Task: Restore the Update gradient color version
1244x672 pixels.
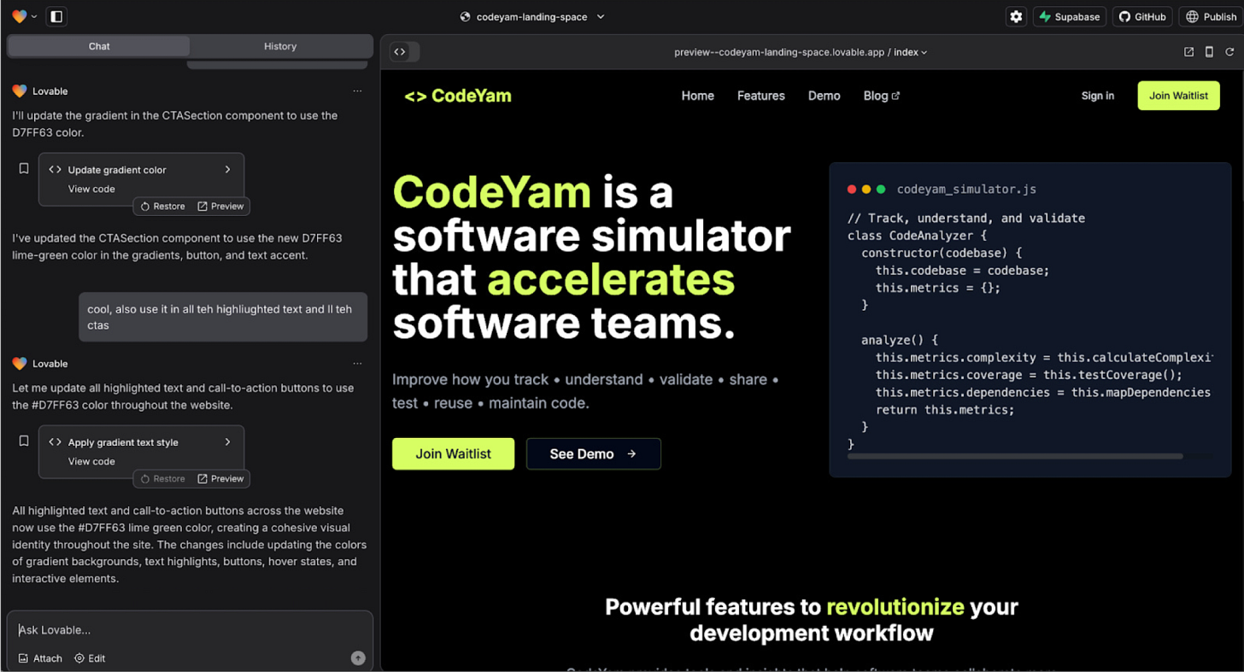Action: point(162,207)
